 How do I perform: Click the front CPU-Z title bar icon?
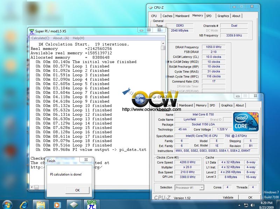(x=154, y=97)
